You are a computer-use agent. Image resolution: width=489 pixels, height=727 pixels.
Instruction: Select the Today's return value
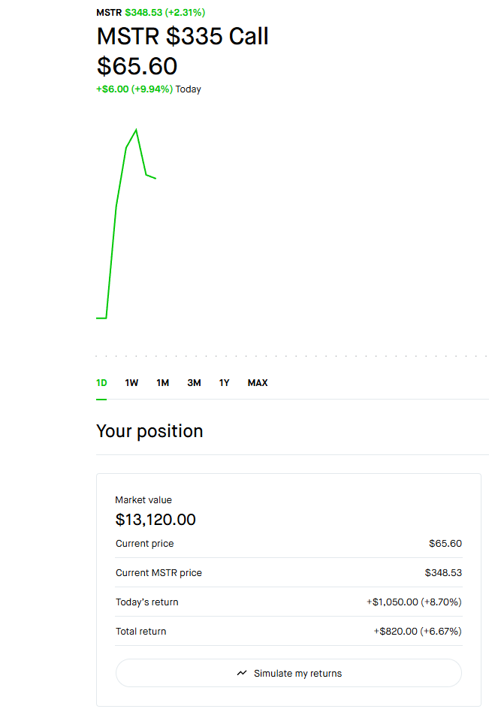tap(414, 602)
